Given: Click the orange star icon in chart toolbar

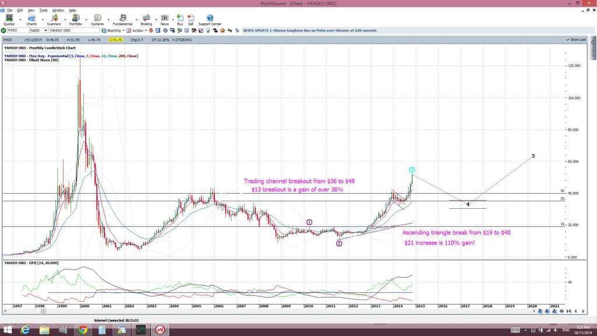Looking at the screenshot, I should [223, 30].
